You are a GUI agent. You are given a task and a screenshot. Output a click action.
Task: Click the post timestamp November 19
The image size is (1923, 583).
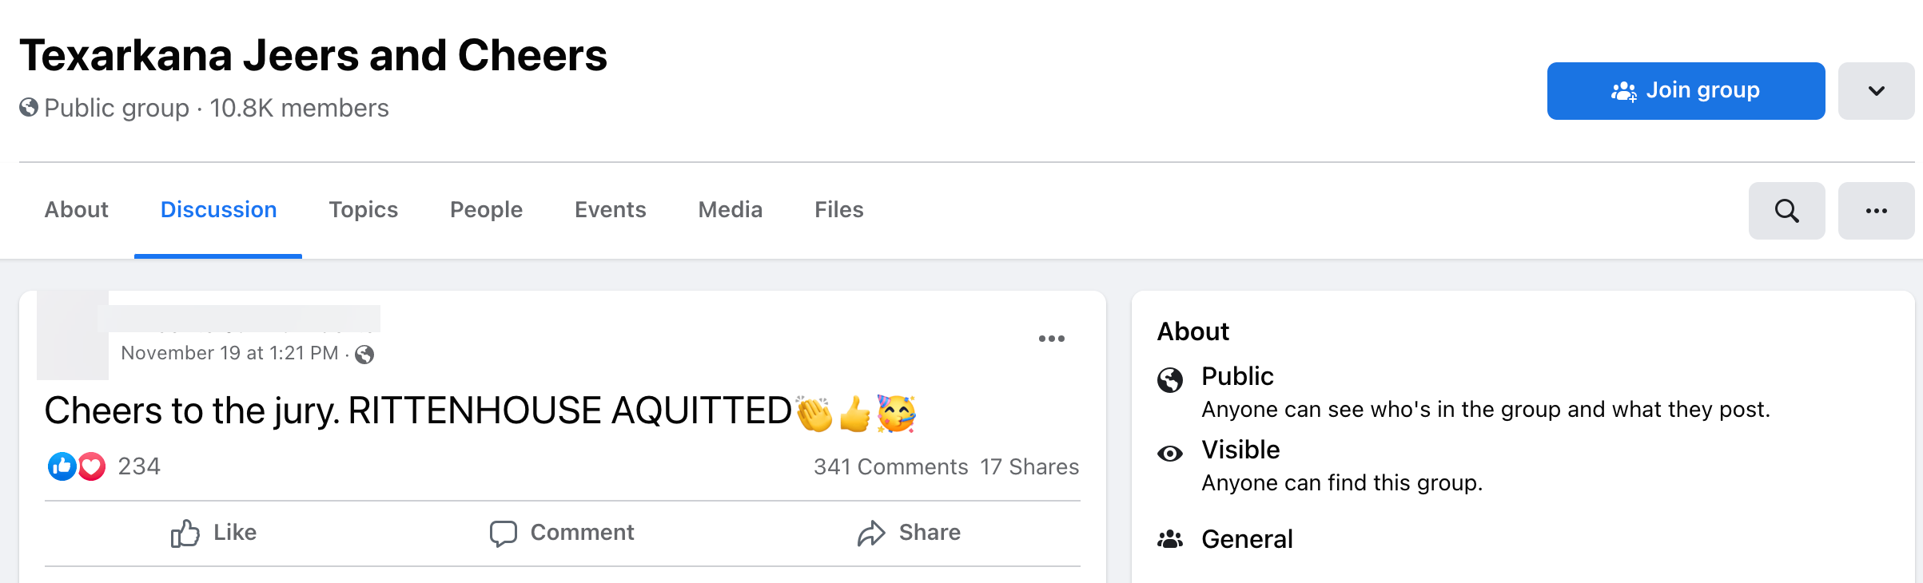229,353
